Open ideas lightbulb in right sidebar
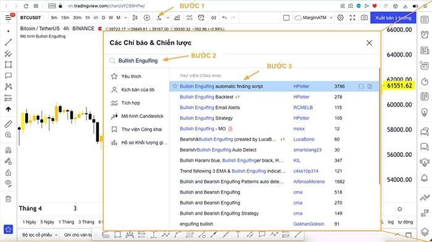The width and height of the screenshot is (432, 242). [x=425, y=112]
